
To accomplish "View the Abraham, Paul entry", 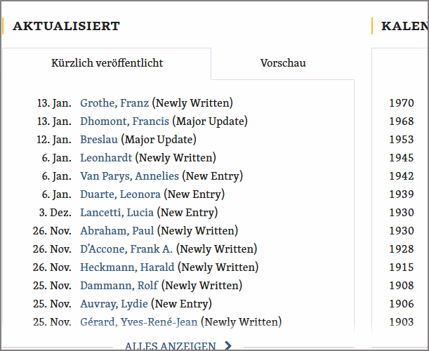I will point(117,231).
